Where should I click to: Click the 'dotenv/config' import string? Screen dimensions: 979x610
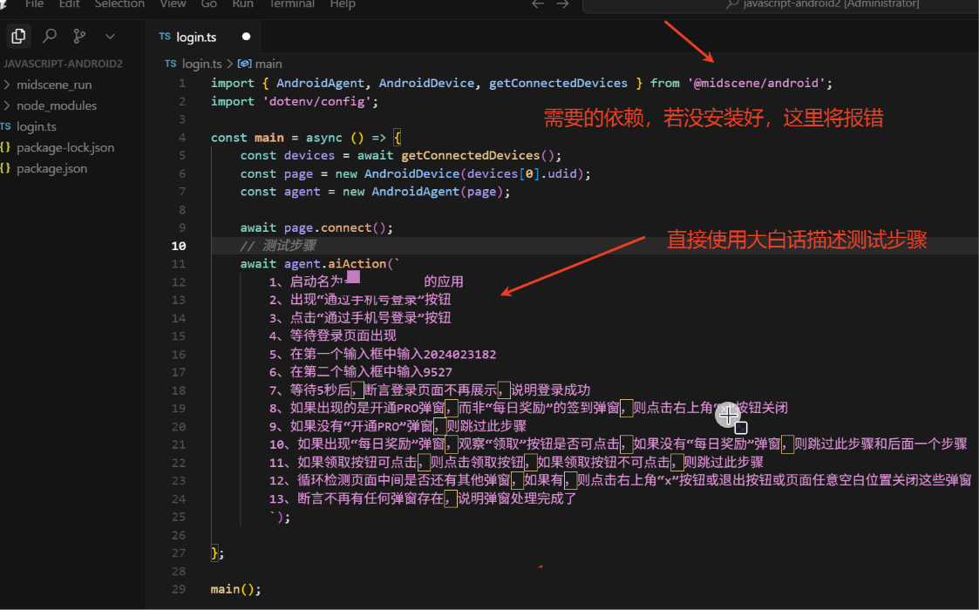pos(316,101)
